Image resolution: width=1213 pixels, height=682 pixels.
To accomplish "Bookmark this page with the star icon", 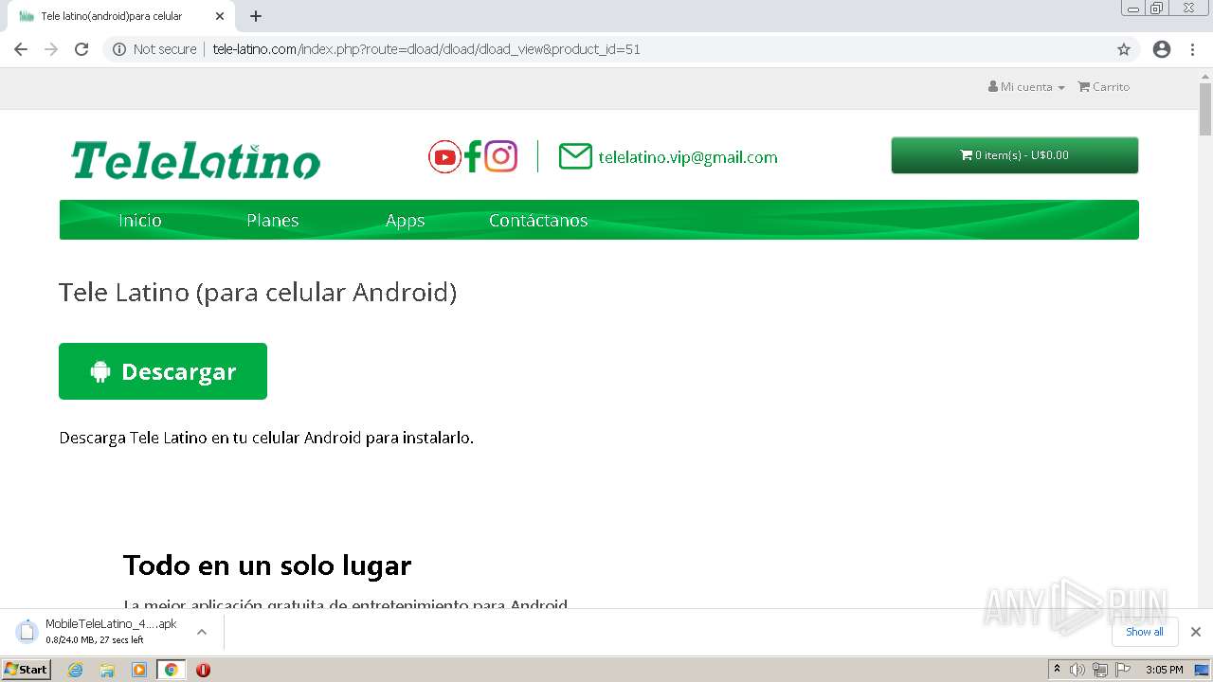I will click(1124, 49).
